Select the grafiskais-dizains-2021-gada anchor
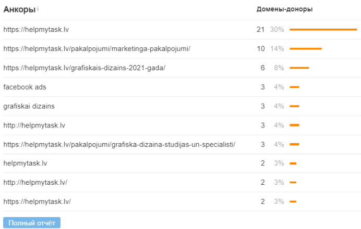This screenshot has height=229, width=361. [x=84, y=68]
